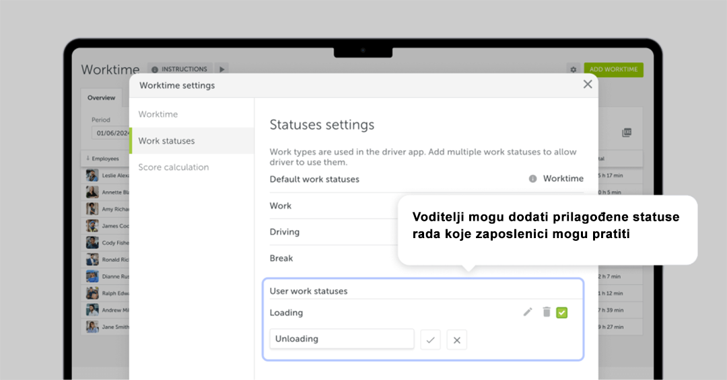Open settings gear icon next to ADD WORKTIME

pos(574,69)
